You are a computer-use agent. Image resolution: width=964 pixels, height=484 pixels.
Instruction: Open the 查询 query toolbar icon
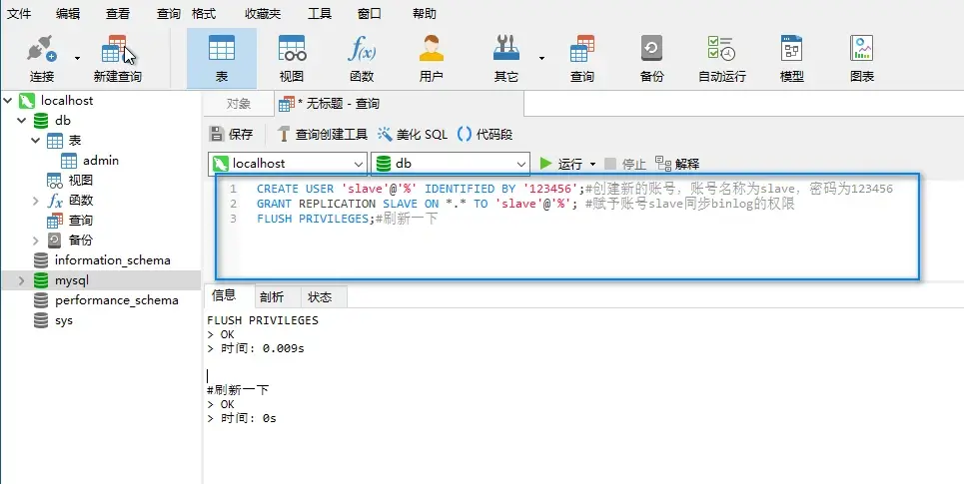pyautogui.click(x=581, y=59)
